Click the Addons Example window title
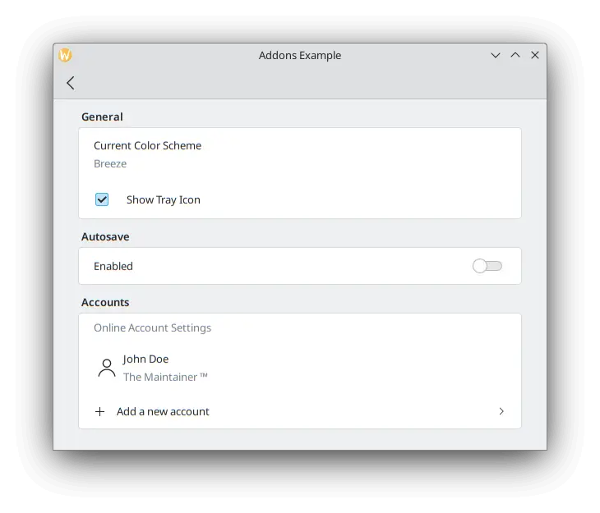The height and width of the screenshot is (513, 600). pos(300,56)
